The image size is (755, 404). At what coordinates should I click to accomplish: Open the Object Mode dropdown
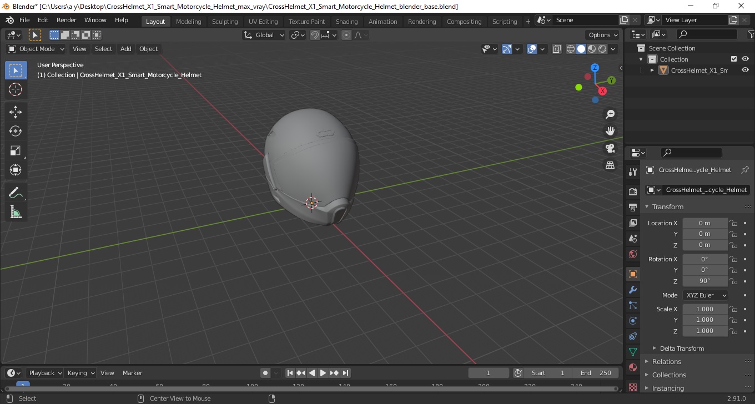point(36,49)
